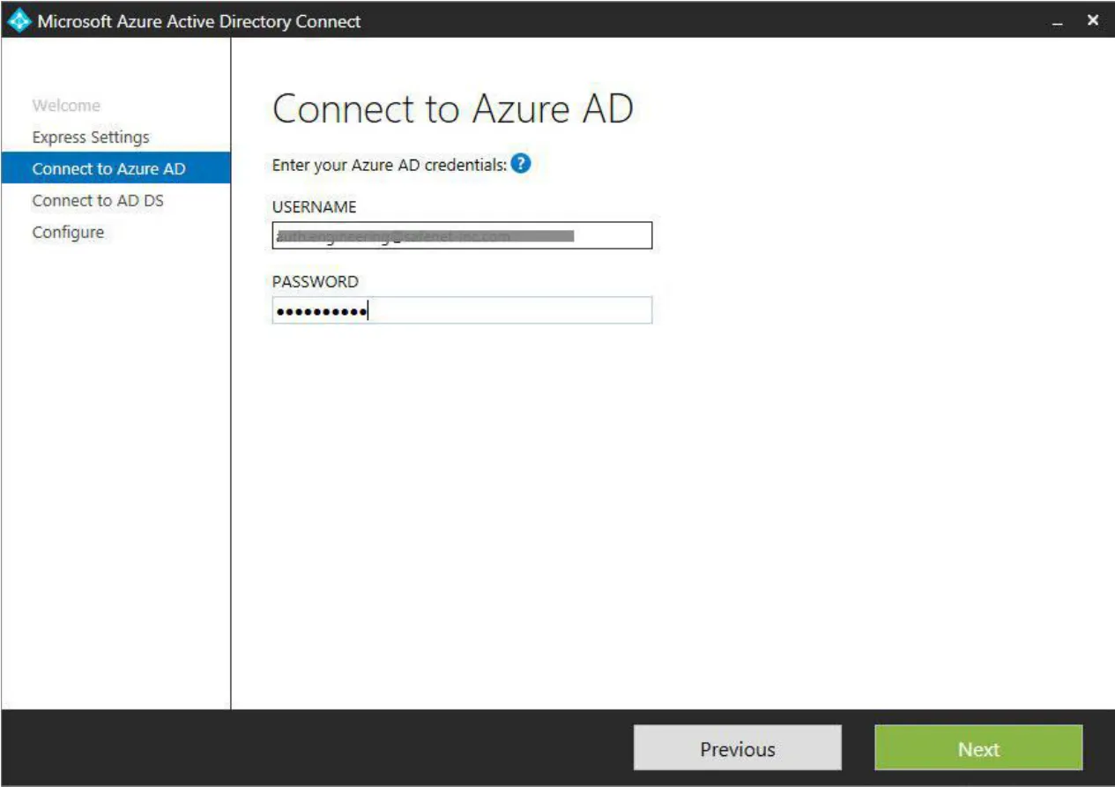Click the Enter your Azure AD credentials text
The width and height of the screenshot is (1115, 787).
click(x=390, y=165)
